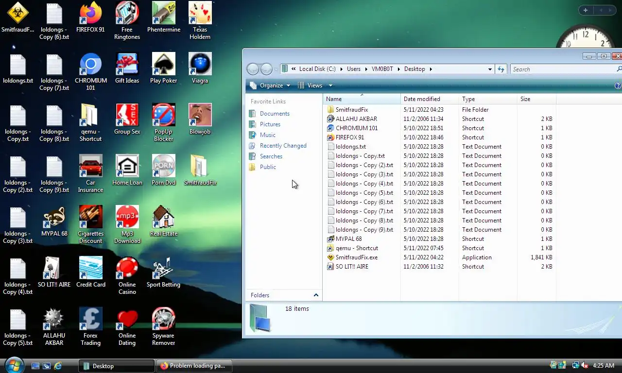Select Real Estate desktop shortcut
The width and height of the screenshot is (622, 373).
(x=164, y=221)
